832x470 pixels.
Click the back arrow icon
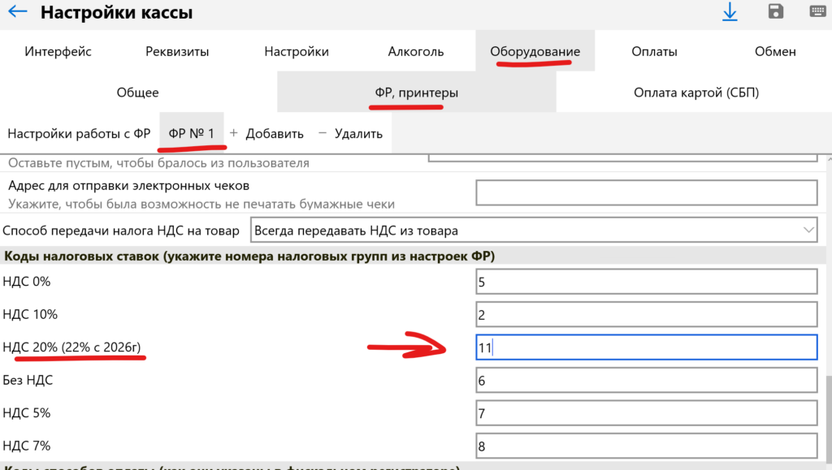pos(16,13)
